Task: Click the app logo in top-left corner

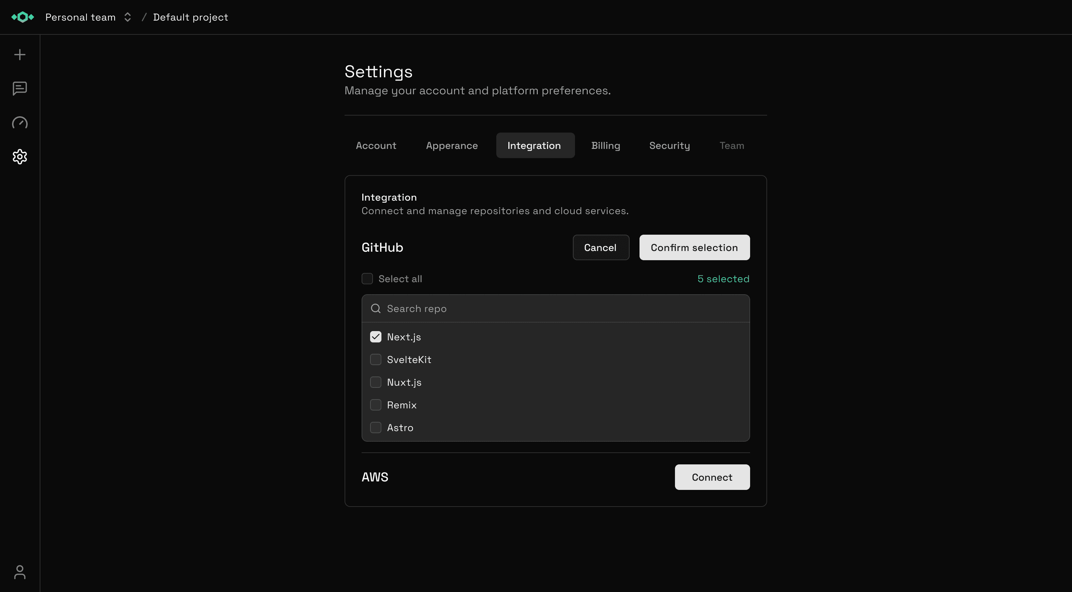Action: click(x=22, y=17)
